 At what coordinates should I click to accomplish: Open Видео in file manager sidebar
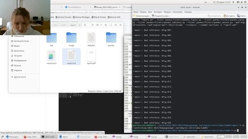coord(15,46)
